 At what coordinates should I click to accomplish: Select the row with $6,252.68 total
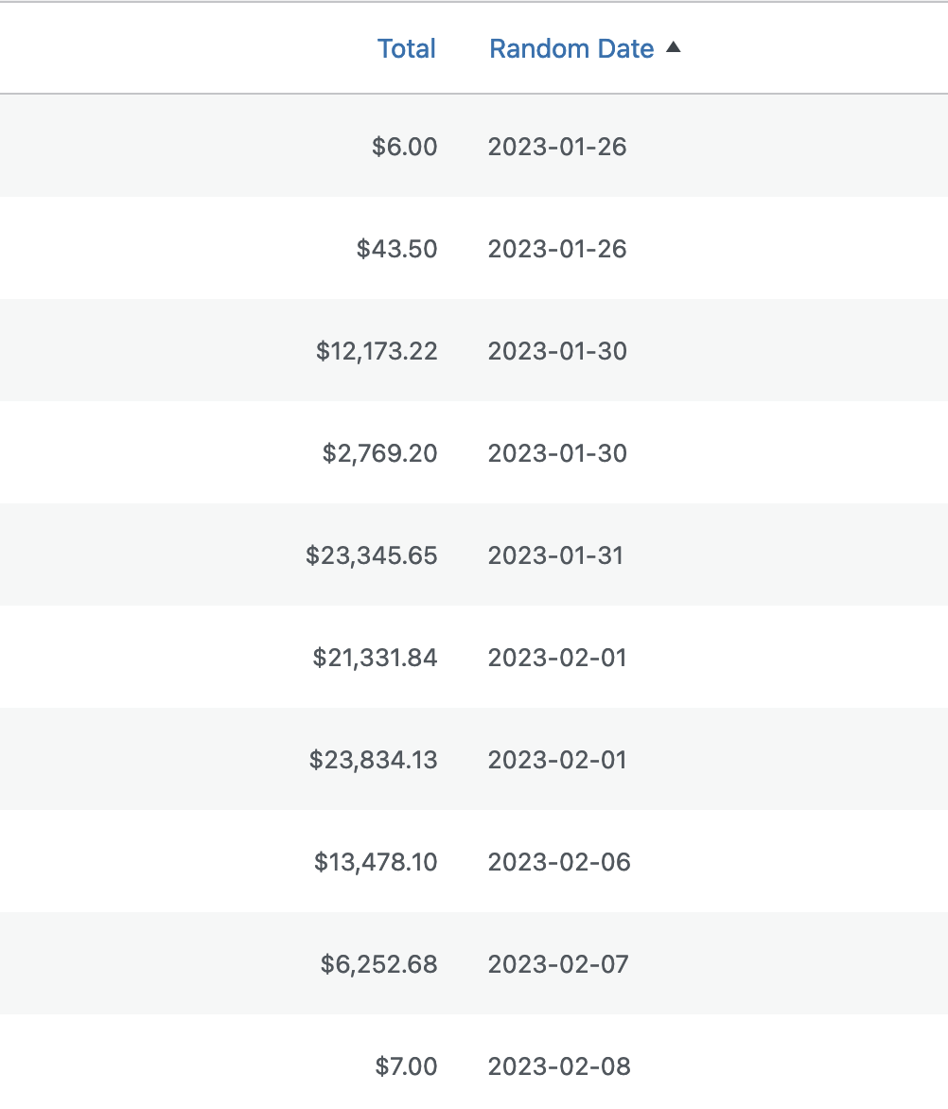[x=383, y=964]
